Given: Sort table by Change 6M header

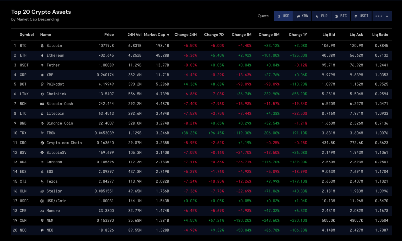Looking at the screenshot, I should click(269, 35).
